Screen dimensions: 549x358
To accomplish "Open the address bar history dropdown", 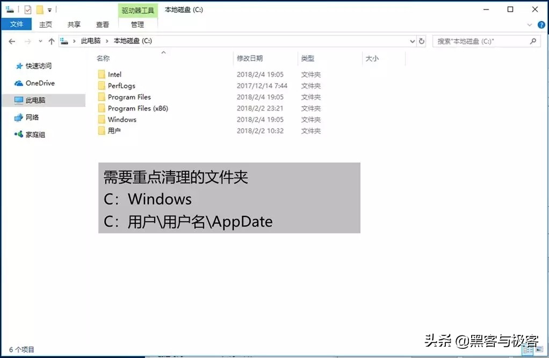I will point(411,41).
